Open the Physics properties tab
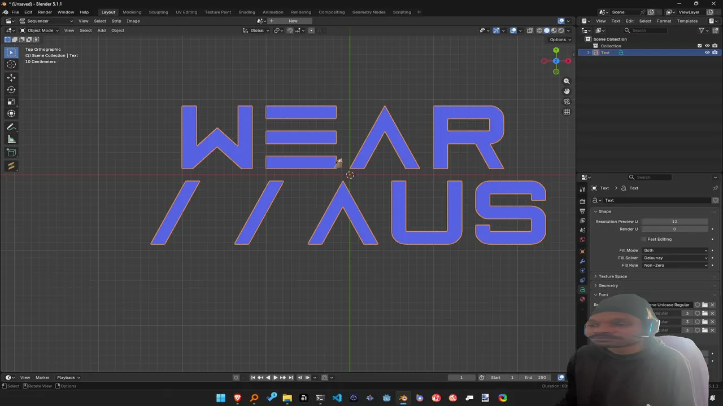The image size is (723, 406). [x=582, y=271]
